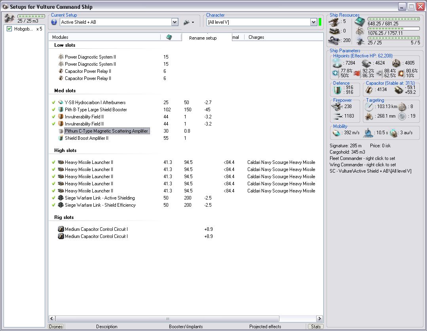The height and width of the screenshot is (331, 427).
Task: Select first Power Diagnostic System II module icon
Action: (x=61, y=57)
